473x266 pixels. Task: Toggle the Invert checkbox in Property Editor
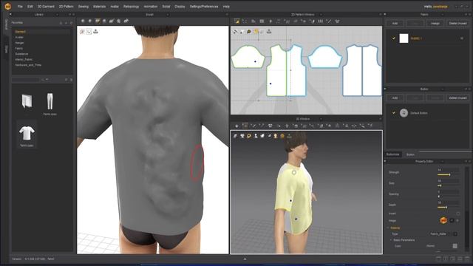tap(457, 214)
